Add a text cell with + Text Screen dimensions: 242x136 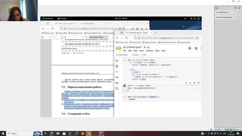(x=143, y=55)
